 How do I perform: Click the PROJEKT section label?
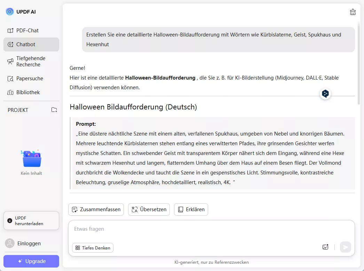(x=18, y=110)
